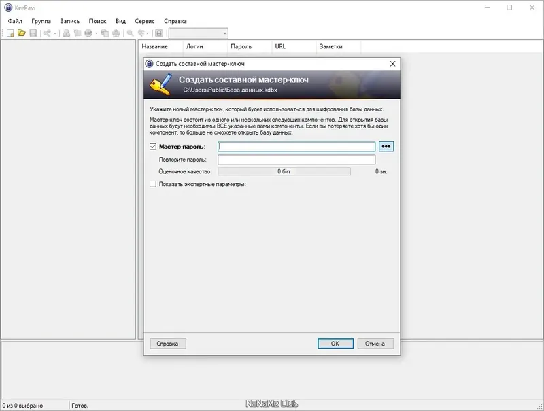Click the Пароль column header
This screenshot has height=411, width=544.
click(250, 46)
